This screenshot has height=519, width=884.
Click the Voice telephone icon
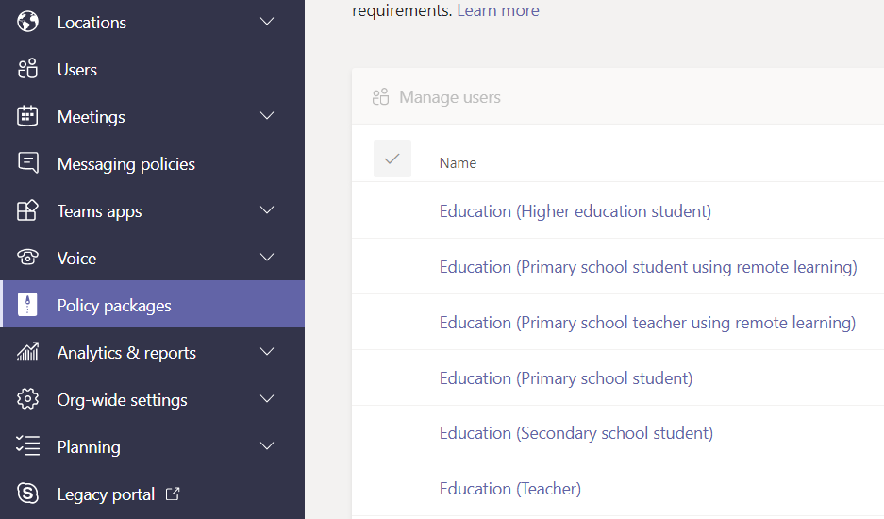(28, 258)
